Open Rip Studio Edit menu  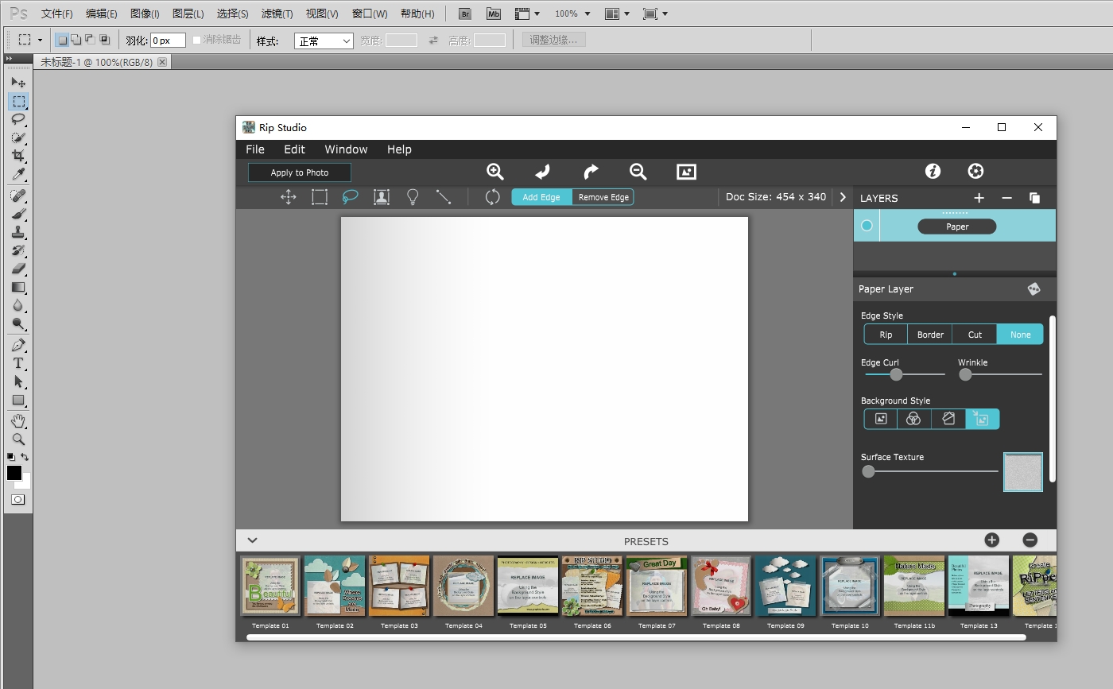click(294, 149)
